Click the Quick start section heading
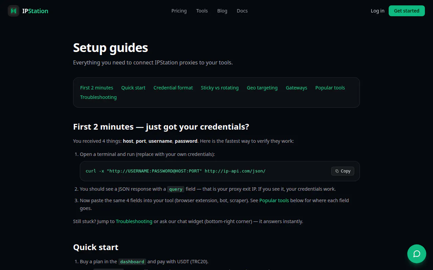The image size is (433, 270). pyautogui.click(x=96, y=247)
